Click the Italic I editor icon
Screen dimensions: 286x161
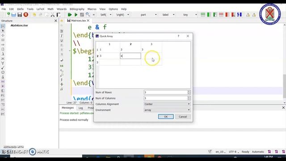tap(62, 36)
